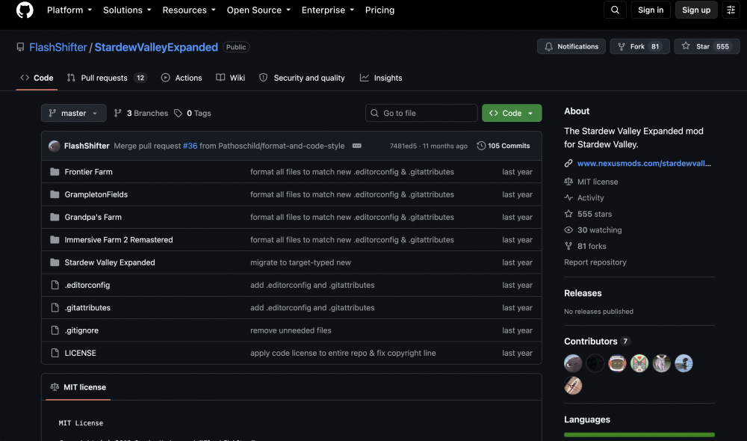The height and width of the screenshot is (441, 747).
Task: Open the master branch selector
Action: [x=74, y=113]
